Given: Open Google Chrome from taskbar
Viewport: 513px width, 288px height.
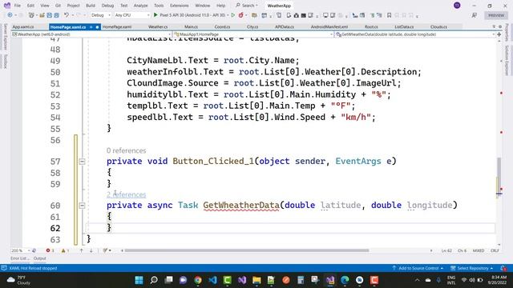Looking at the screenshot, I should click(x=198, y=280).
